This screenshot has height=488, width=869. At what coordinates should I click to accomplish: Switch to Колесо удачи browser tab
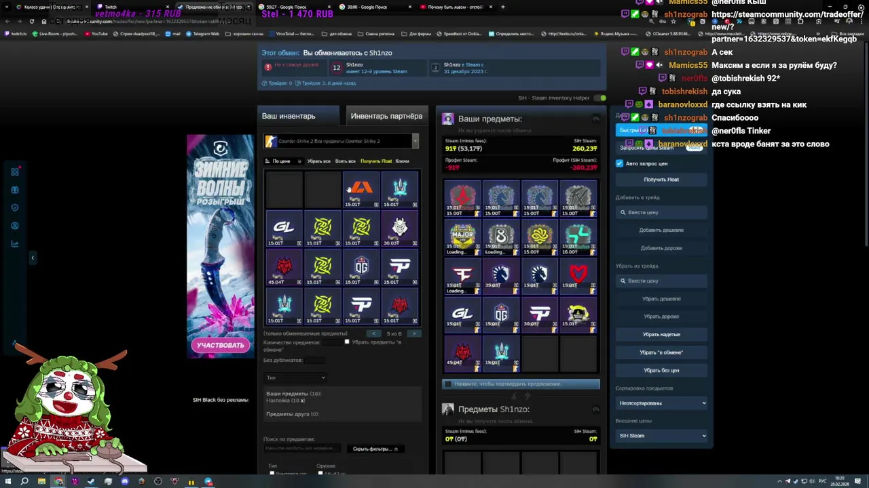coord(51,7)
